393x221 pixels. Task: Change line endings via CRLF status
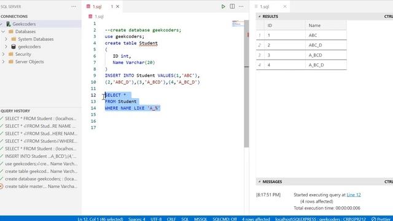click(171, 219)
